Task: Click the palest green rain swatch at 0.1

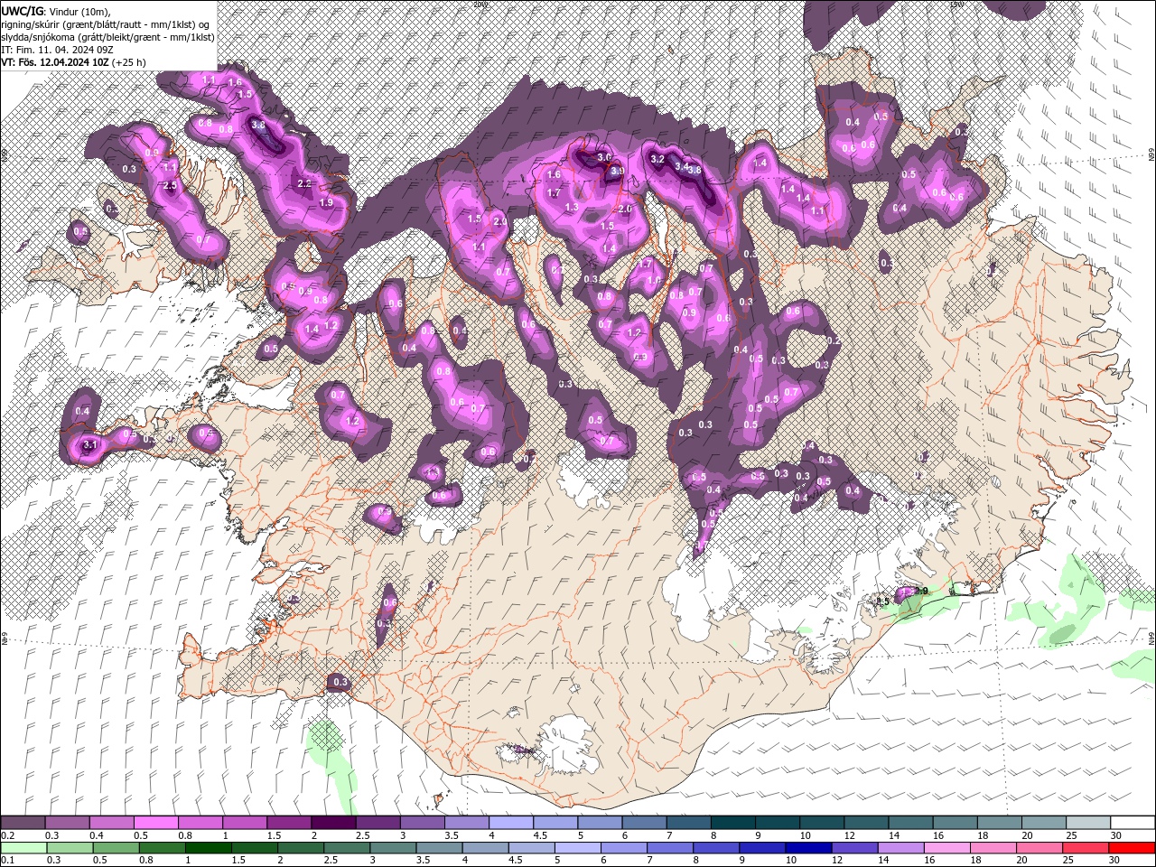Action: 23,848
